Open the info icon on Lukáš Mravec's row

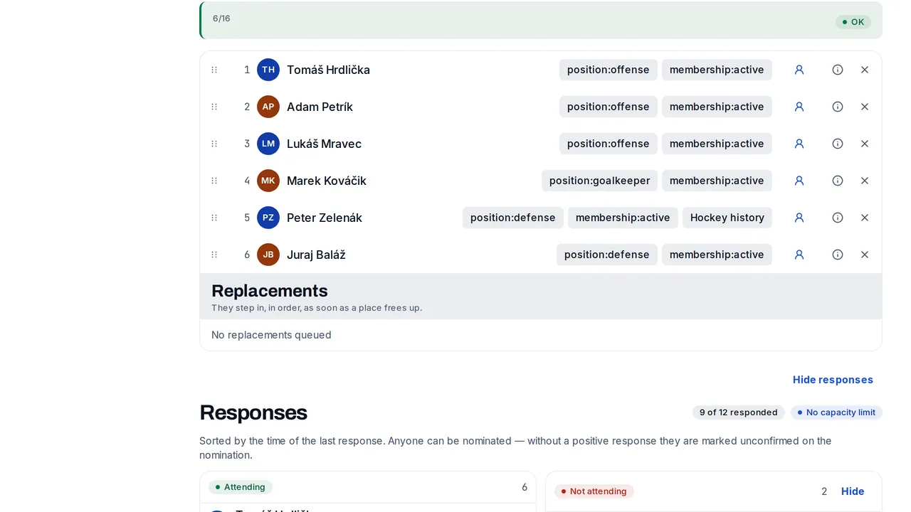click(838, 144)
